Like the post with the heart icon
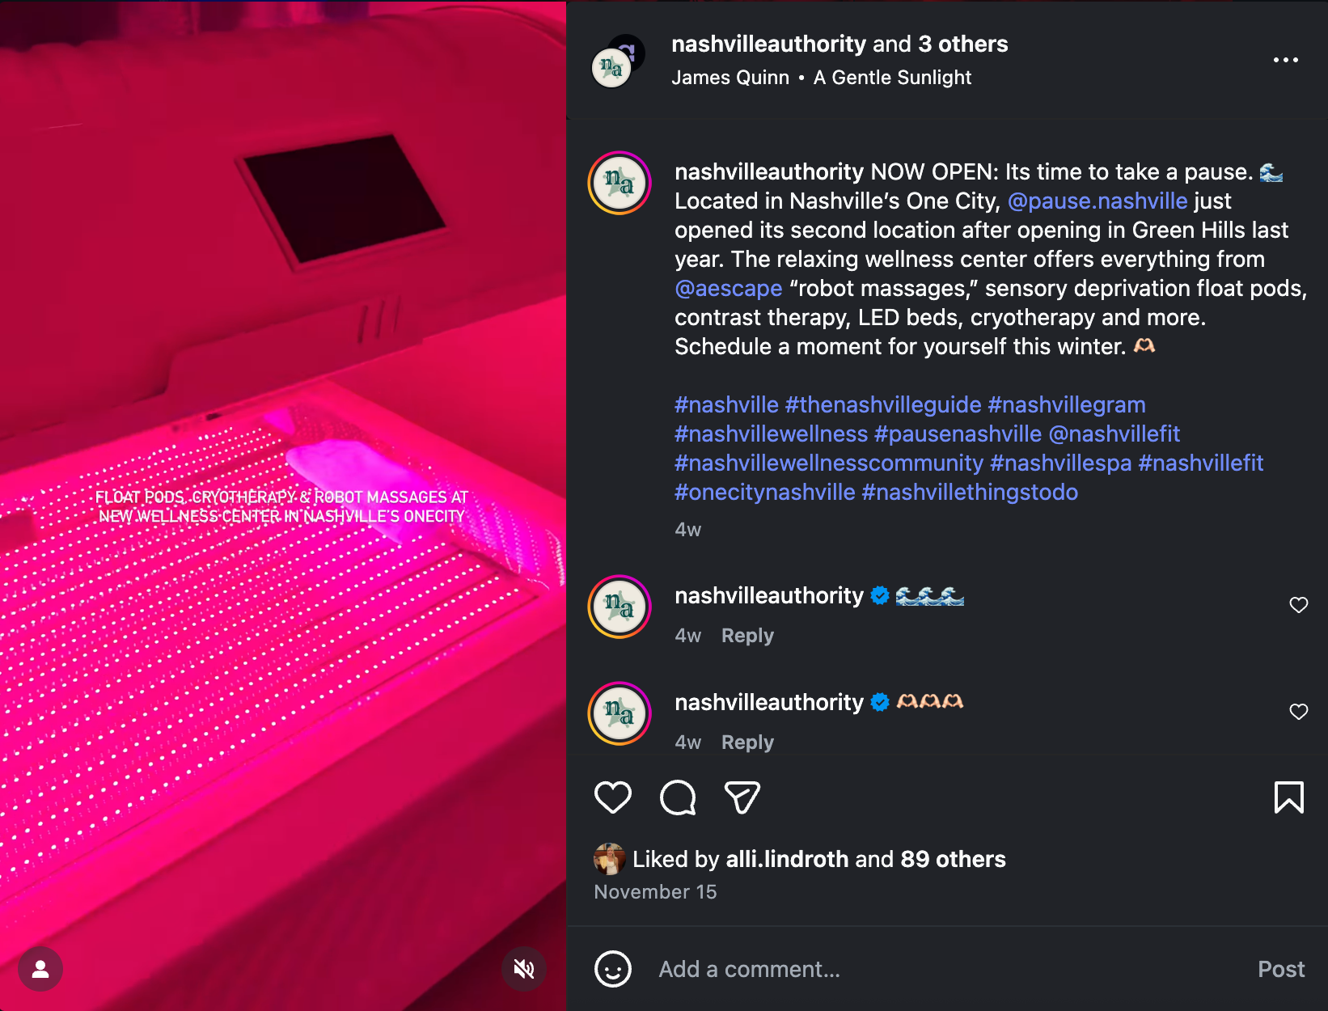The height and width of the screenshot is (1011, 1328). click(613, 797)
